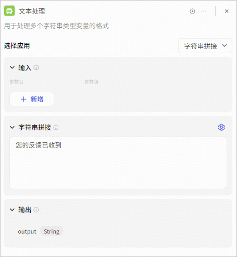
Task: Click the green text processing node icon
Action: [x=9, y=11]
